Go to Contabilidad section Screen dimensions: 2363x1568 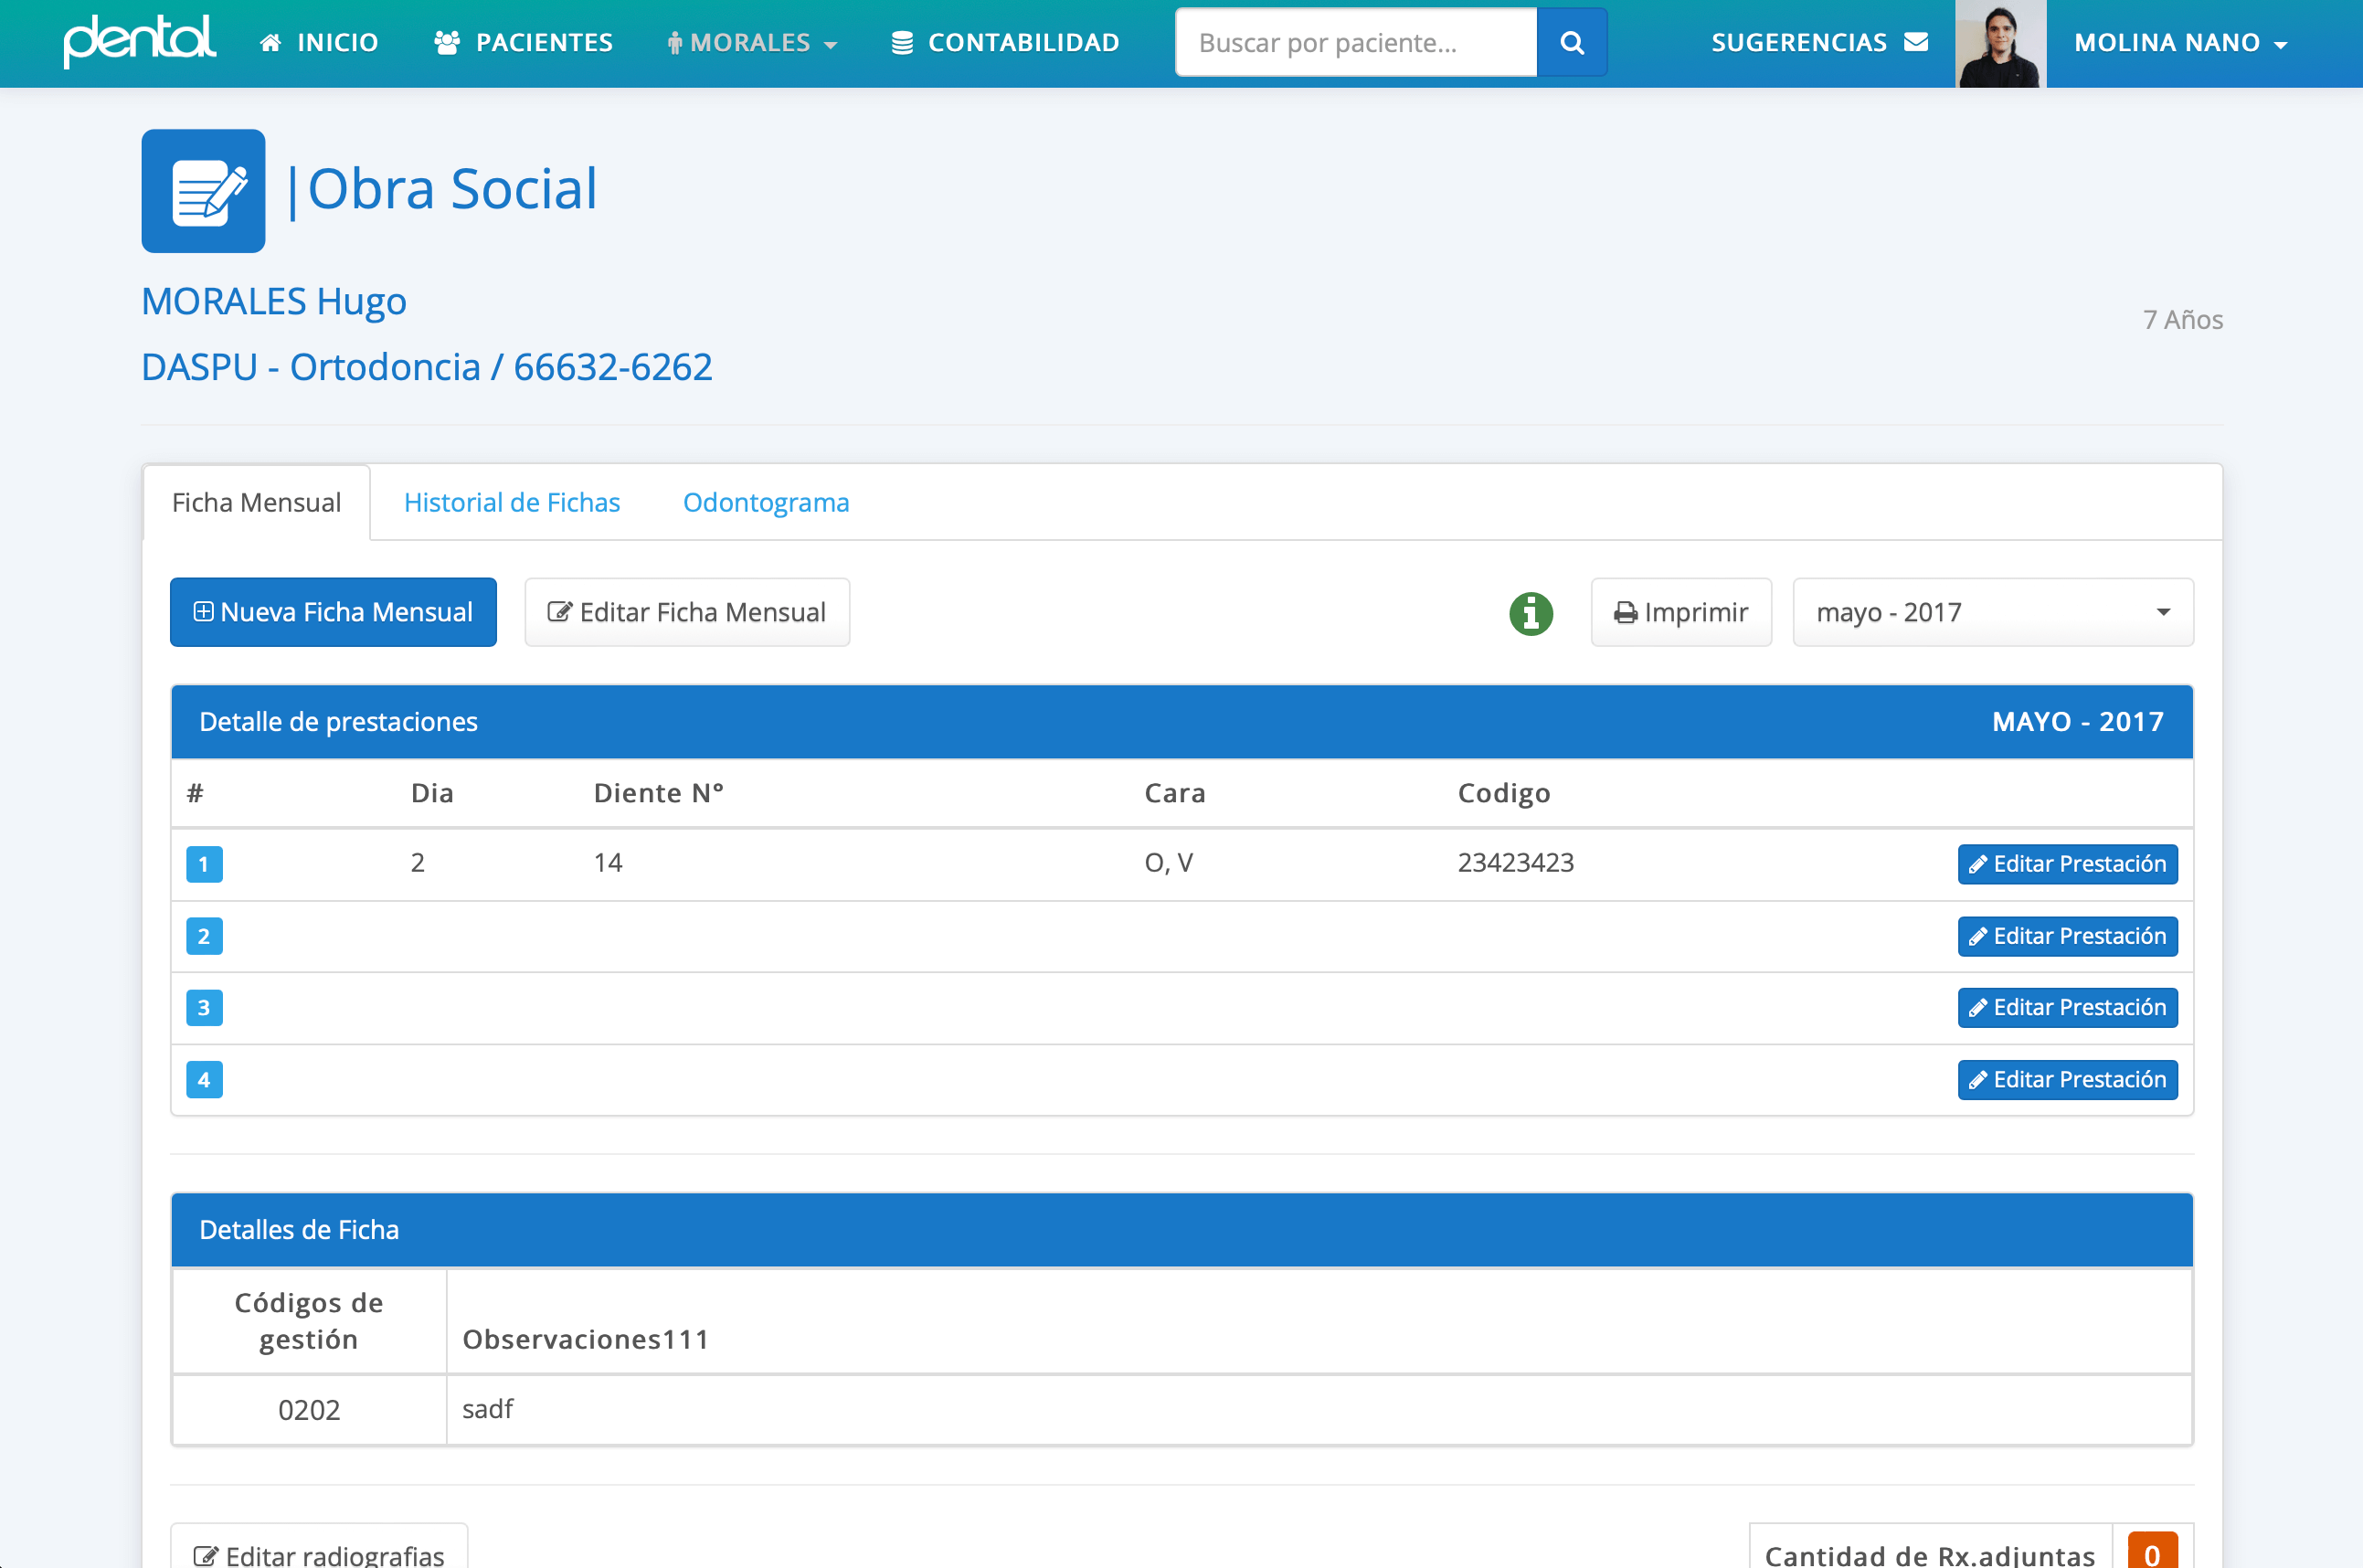(x=1005, y=43)
